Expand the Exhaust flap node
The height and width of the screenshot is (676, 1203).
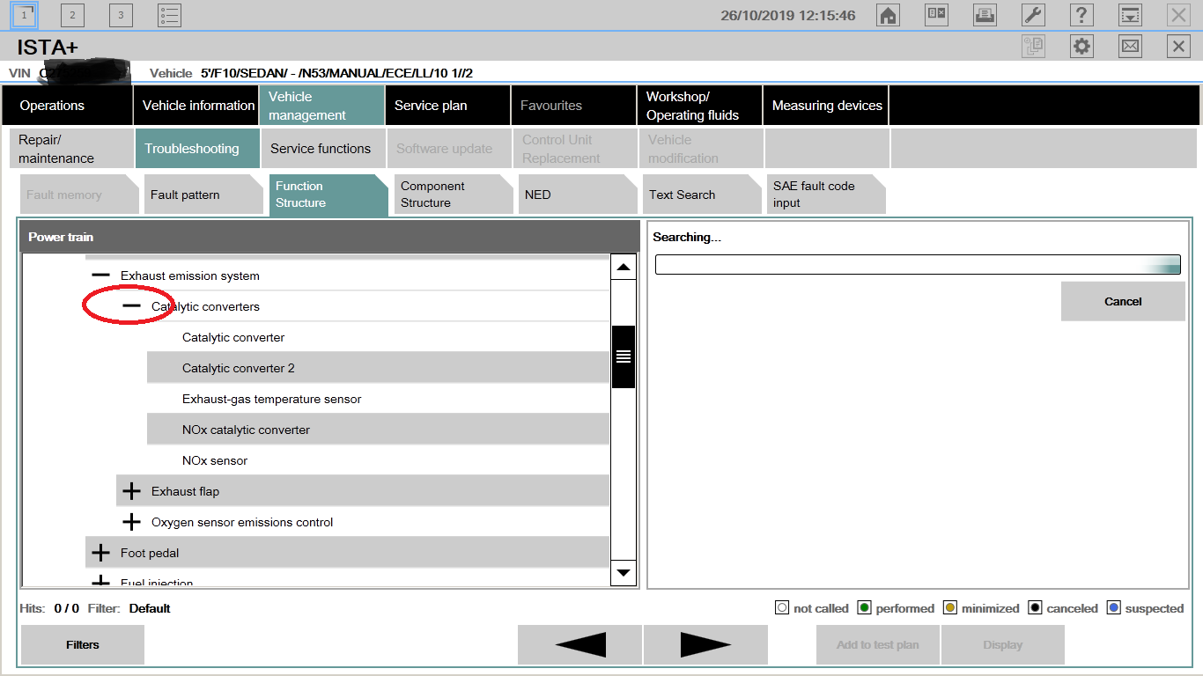[x=131, y=491]
